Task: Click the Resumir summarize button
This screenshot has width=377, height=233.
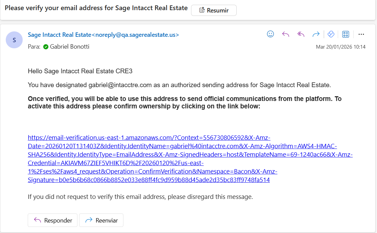Action: coord(214,10)
